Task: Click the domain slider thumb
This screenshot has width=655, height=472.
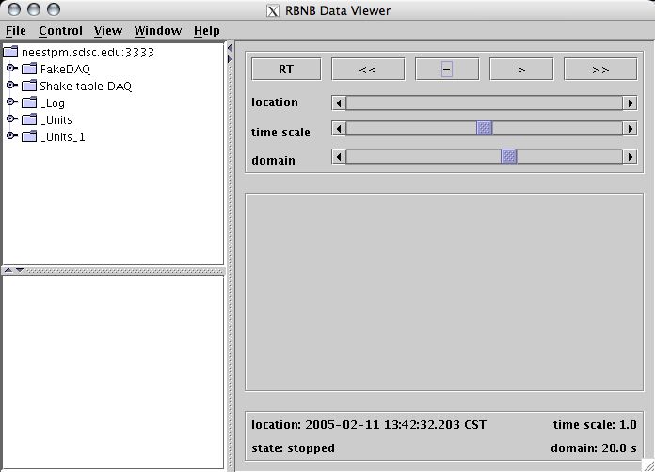Action: (x=509, y=156)
